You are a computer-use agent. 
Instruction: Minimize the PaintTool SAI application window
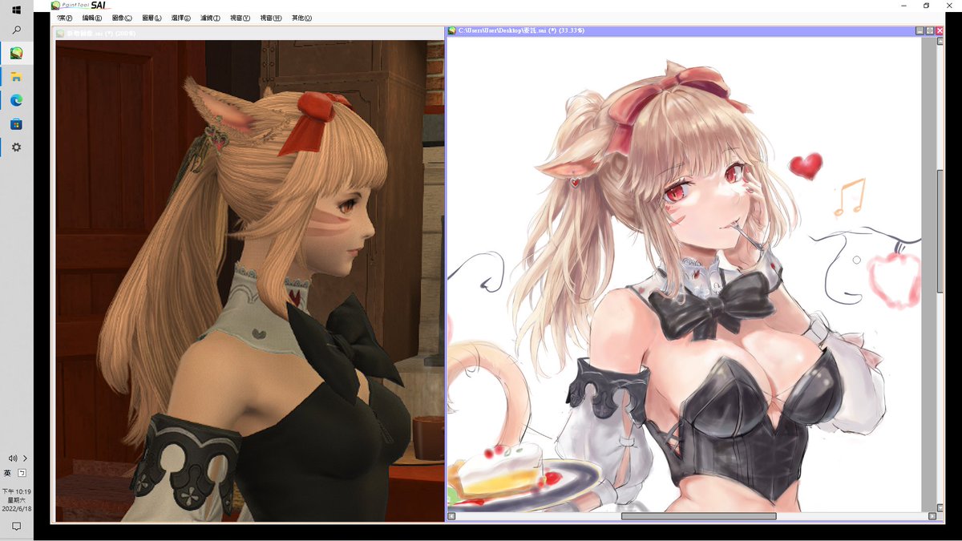pyautogui.click(x=903, y=6)
